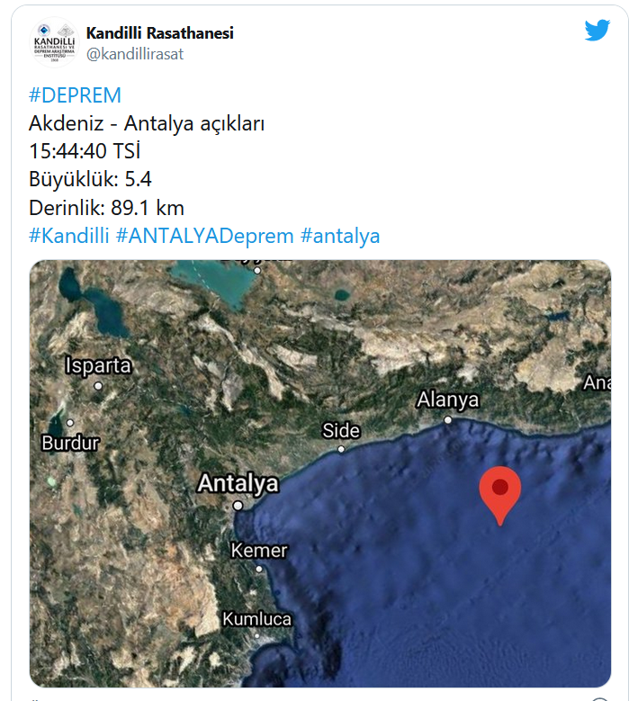
Task: Open the @kandillirasat handle
Action: tap(135, 54)
